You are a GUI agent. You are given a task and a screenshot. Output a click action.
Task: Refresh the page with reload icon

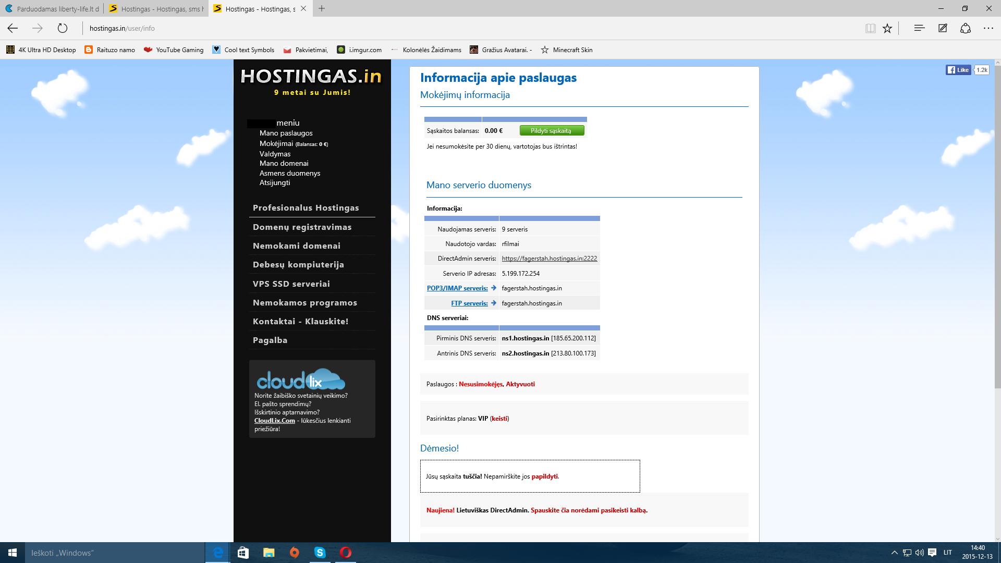tap(63, 28)
